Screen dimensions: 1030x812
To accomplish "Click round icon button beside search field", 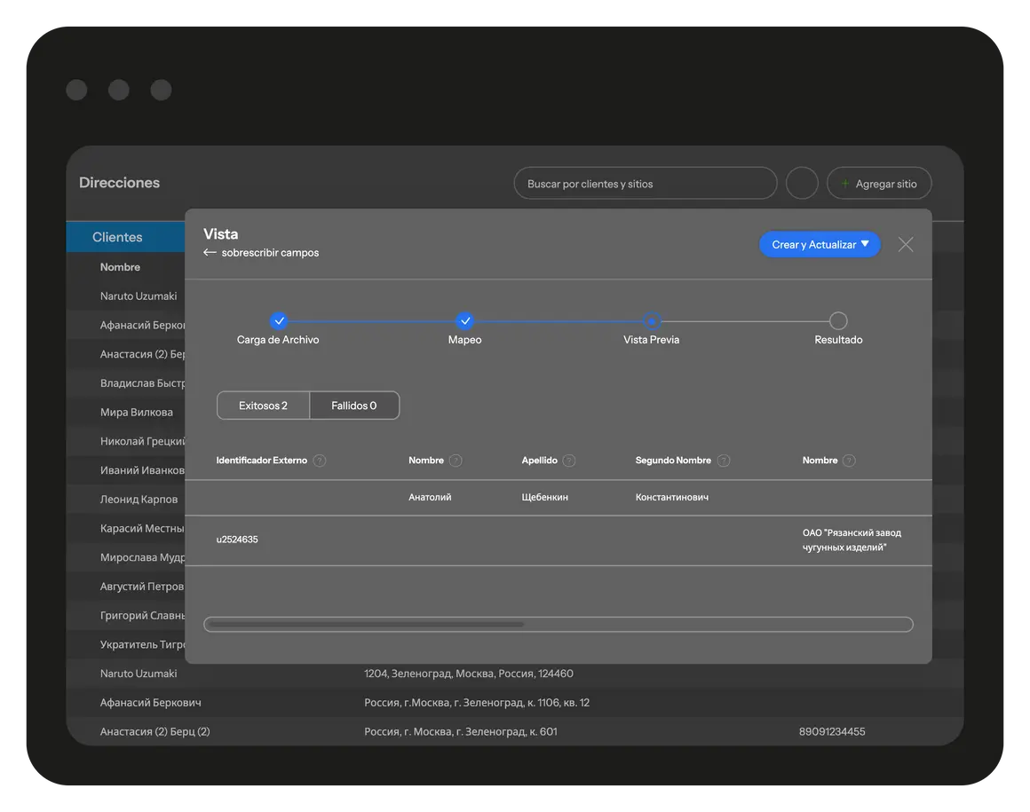I will click(x=802, y=184).
